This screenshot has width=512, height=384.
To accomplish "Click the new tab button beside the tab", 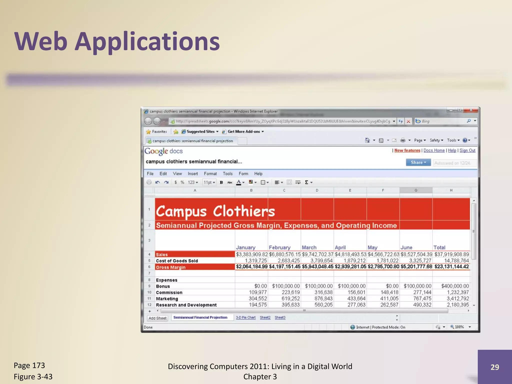I will click(x=242, y=141).
